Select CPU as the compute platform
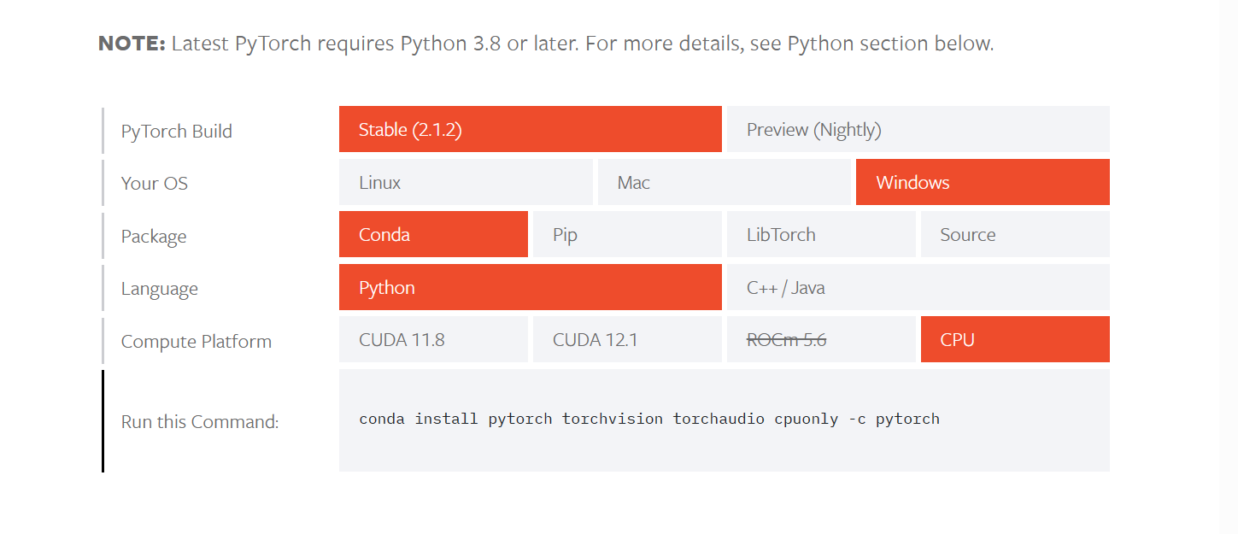The width and height of the screenshot is (1238, 534). (1015, 339)
